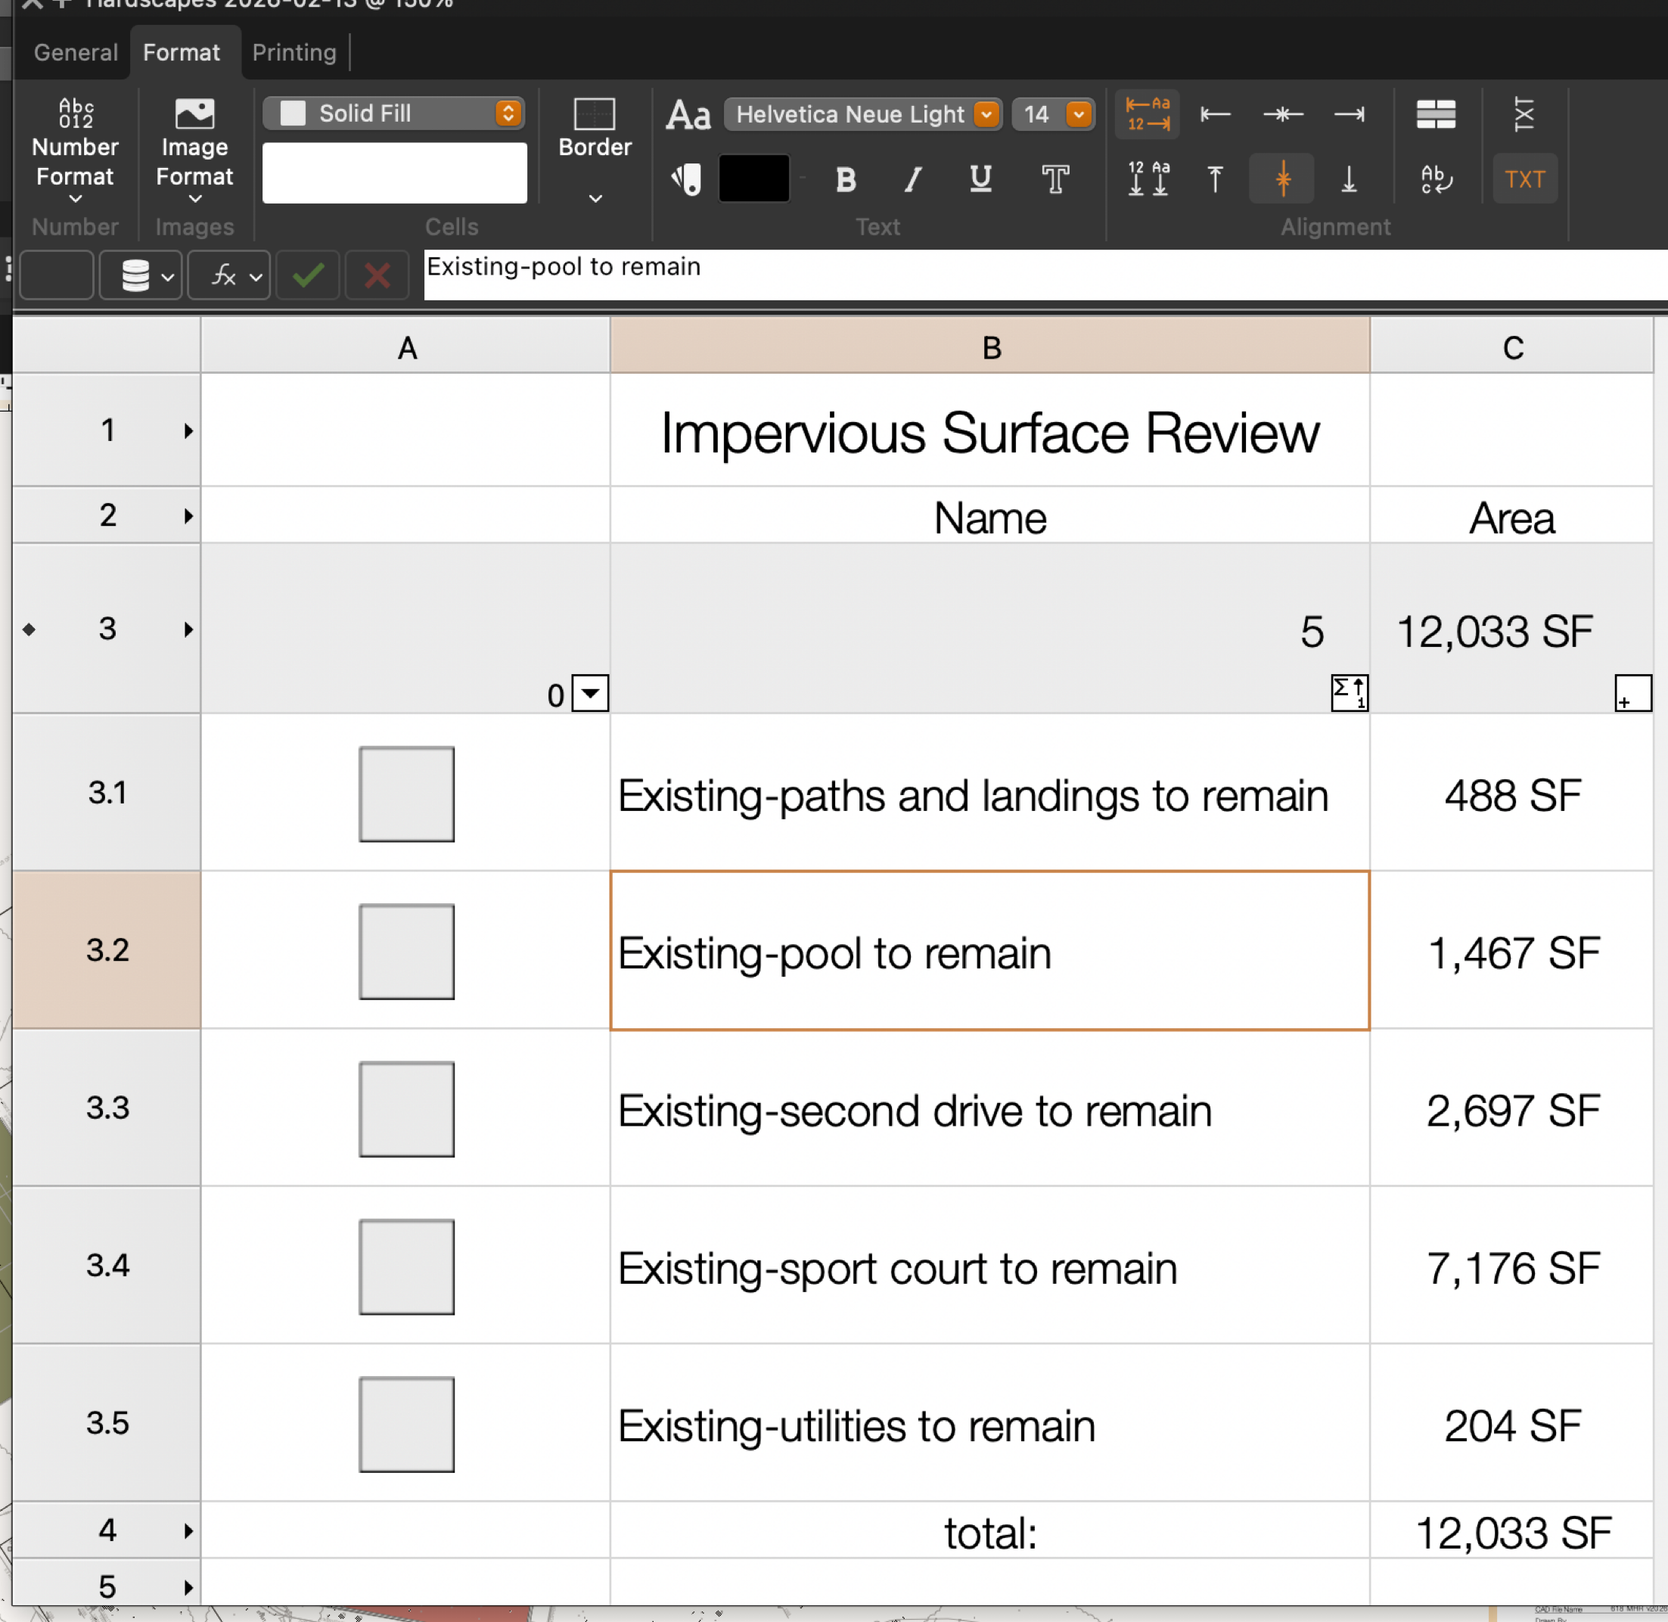The width and height of the screenshot is (1668, 1622).
Task: Click the image box in row 3.1
Action: tap(406, 794)
